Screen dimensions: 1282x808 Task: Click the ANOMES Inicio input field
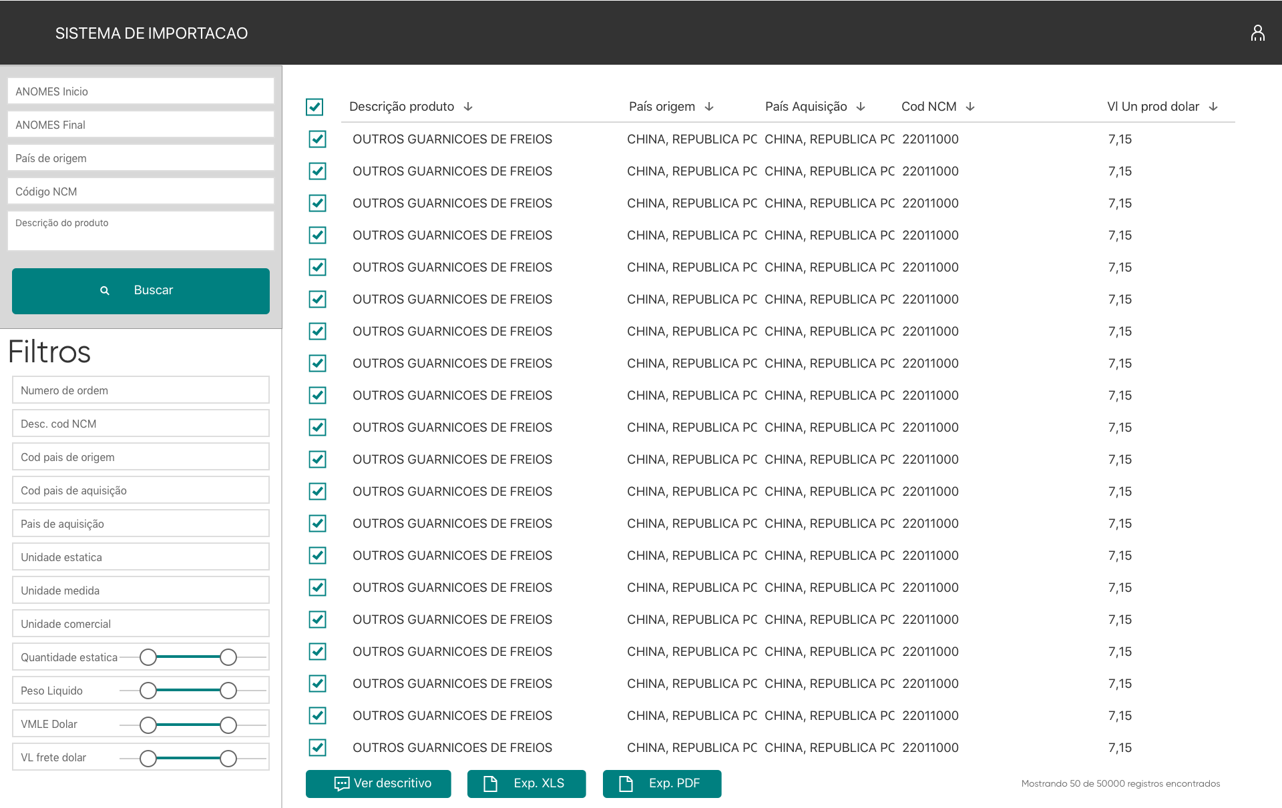[x=141, y=91]
